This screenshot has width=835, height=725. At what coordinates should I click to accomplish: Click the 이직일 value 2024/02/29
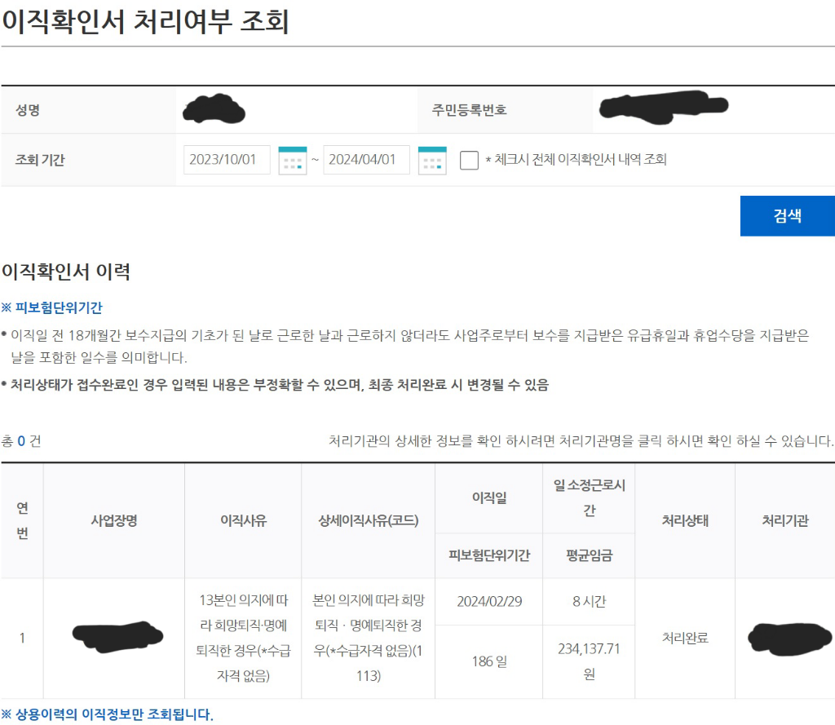(488, 602)
